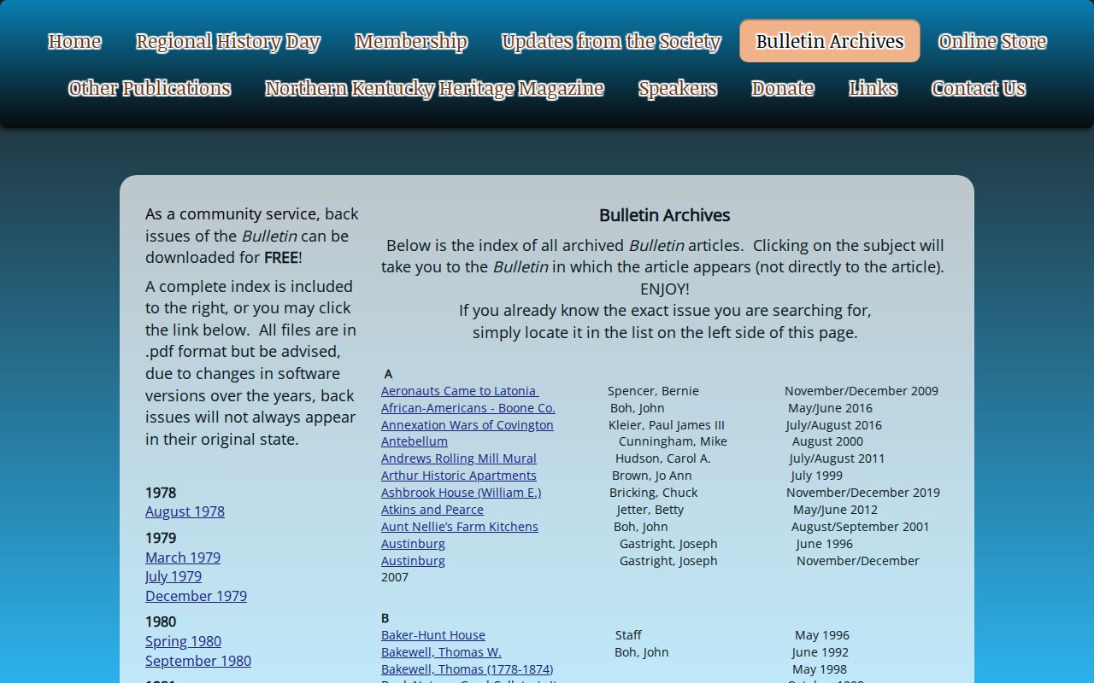Open Aeronauts Came to Latonia article

pyautogui.click(x=460, y=391)
